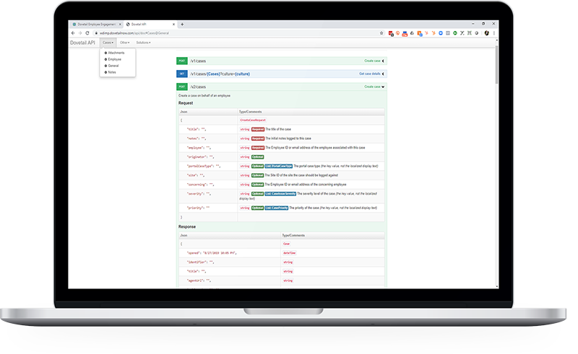Click the green POST badge for /v2/cases
Image resolution: width=578 pixels, height=354 pixels.
(x=182, y=87)
